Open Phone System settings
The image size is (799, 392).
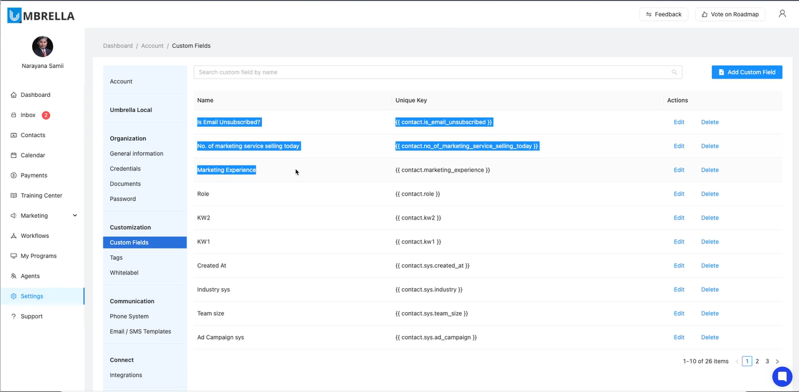point(129,316)
